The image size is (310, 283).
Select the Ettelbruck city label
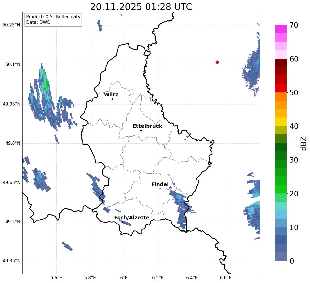[147, 126]
